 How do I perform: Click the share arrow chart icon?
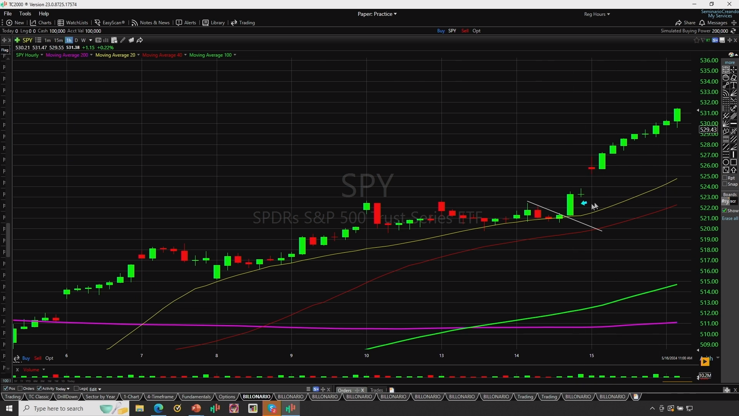[140, 40]
